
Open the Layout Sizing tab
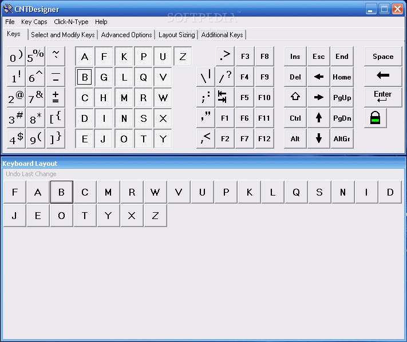[176, 35]
